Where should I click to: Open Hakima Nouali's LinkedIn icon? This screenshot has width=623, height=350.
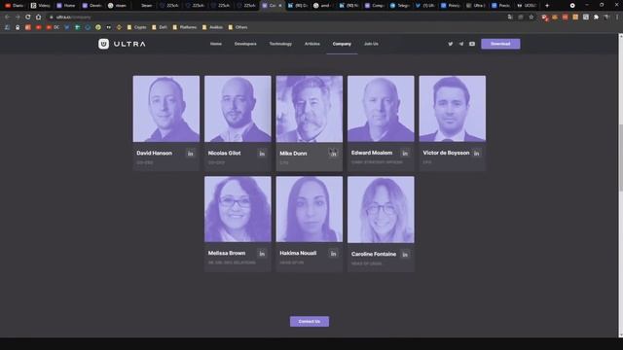click(x=333, y=253)
